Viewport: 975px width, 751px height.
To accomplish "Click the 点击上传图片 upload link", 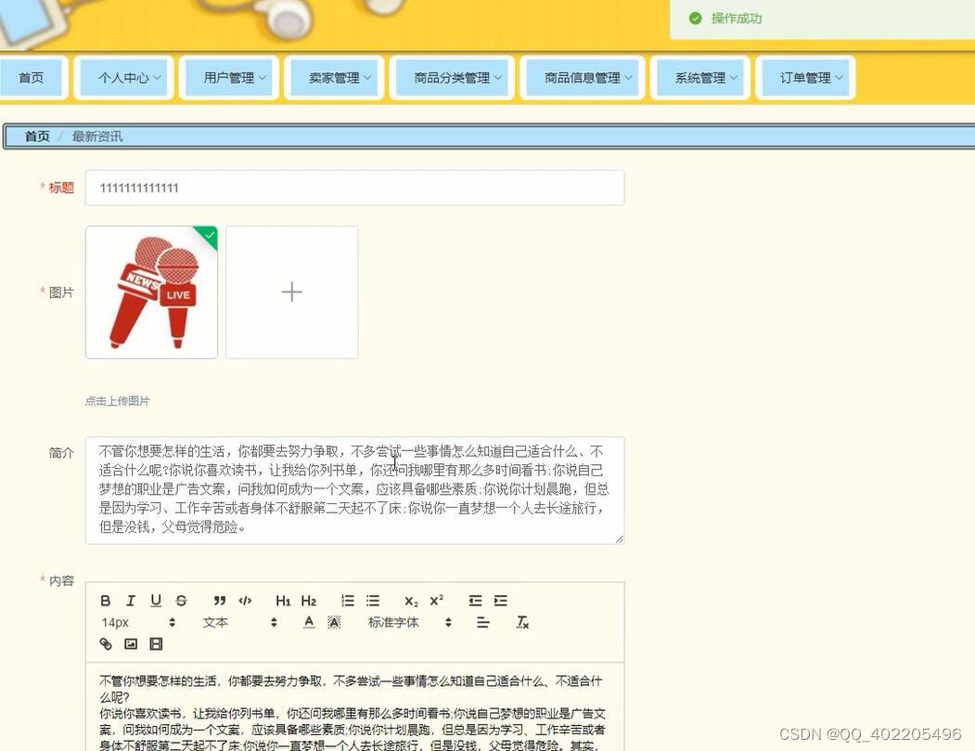I will coord(115,400).
